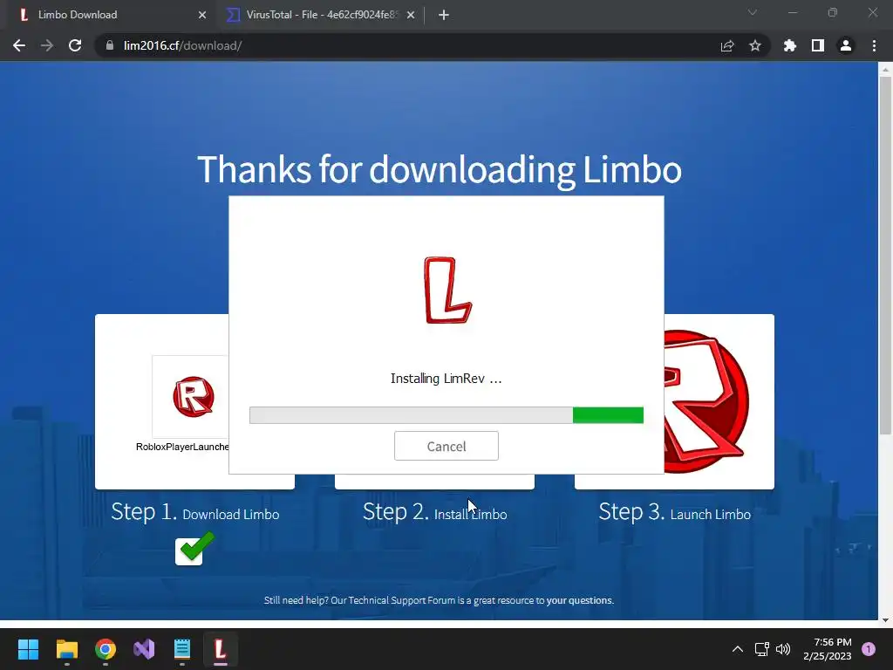Go back to previous page

[x=19, y=45]
